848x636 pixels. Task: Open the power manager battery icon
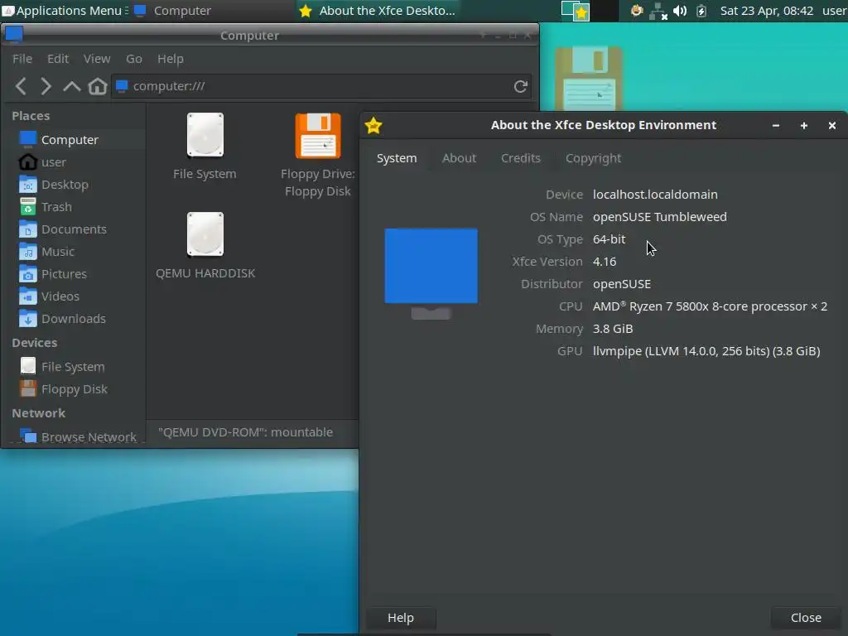[x=701, y=11]
